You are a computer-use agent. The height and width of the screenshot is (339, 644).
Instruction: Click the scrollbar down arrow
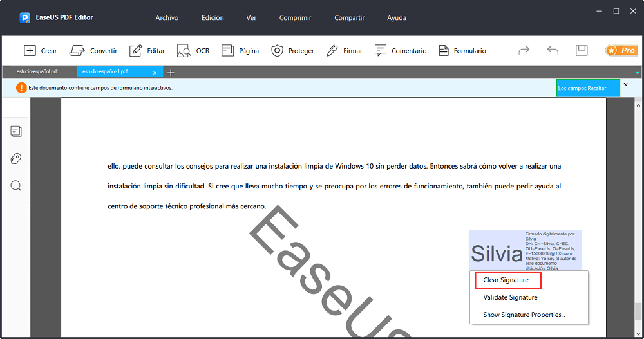click(638, 334)
